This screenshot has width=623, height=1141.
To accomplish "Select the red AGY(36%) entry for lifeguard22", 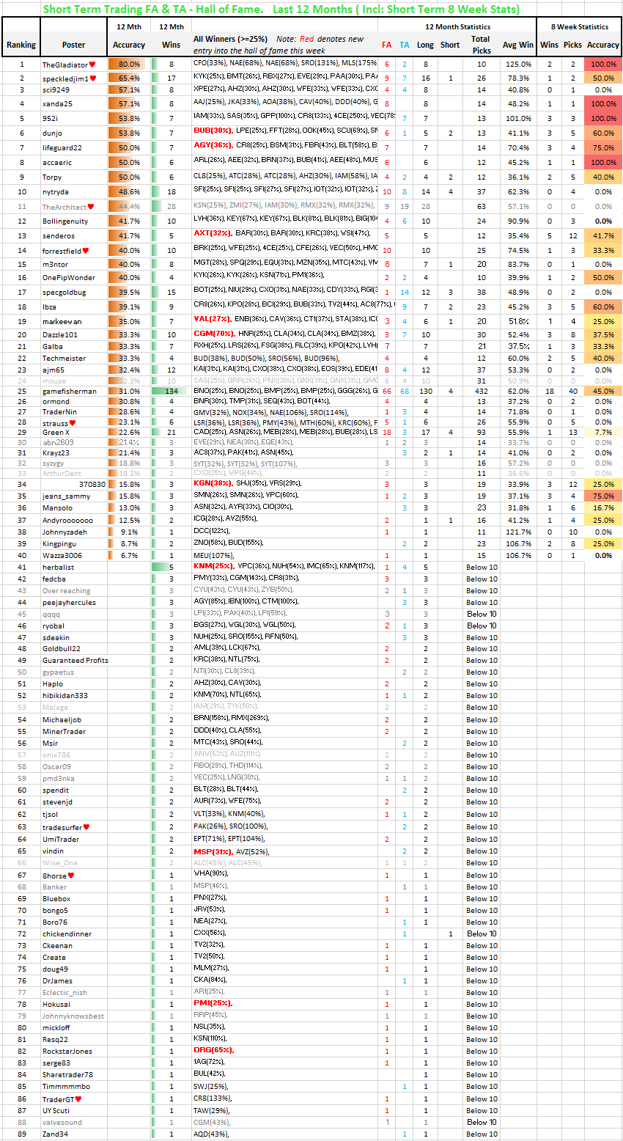I will (x=213, y=146).
